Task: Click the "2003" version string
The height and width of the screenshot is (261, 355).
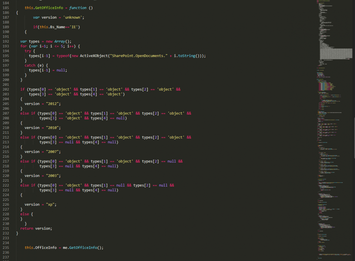Action: point(53,176)
